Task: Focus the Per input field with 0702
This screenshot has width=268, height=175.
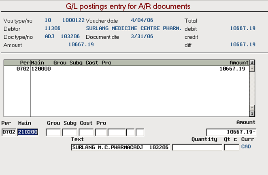Action: pos(9,132)
